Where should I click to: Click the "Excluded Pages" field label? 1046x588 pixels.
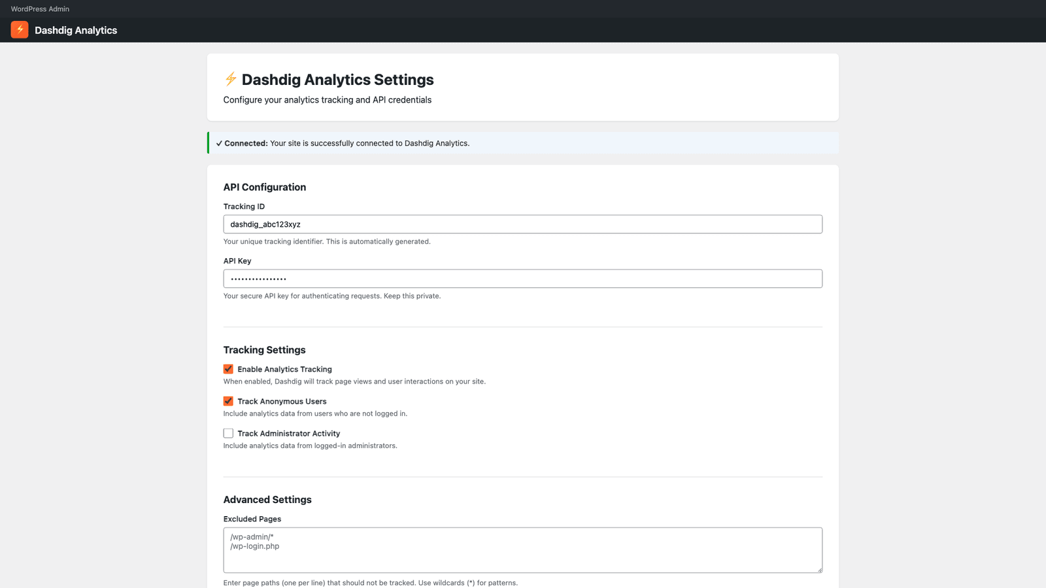(x=252, y=519)
